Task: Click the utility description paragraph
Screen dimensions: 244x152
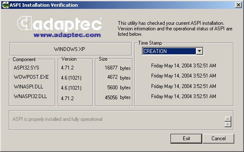Action: (x=175, y=29)
